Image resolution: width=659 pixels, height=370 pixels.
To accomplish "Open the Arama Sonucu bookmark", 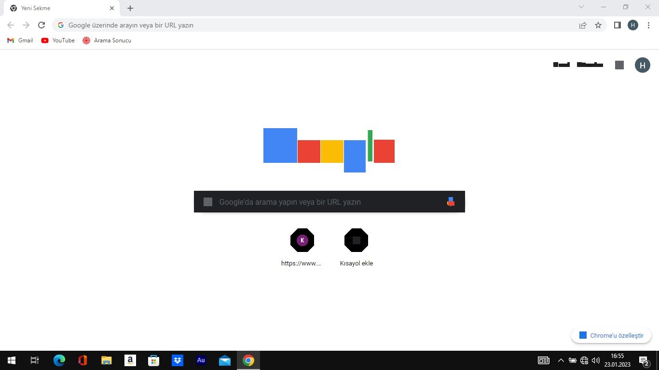I will 107,40.
